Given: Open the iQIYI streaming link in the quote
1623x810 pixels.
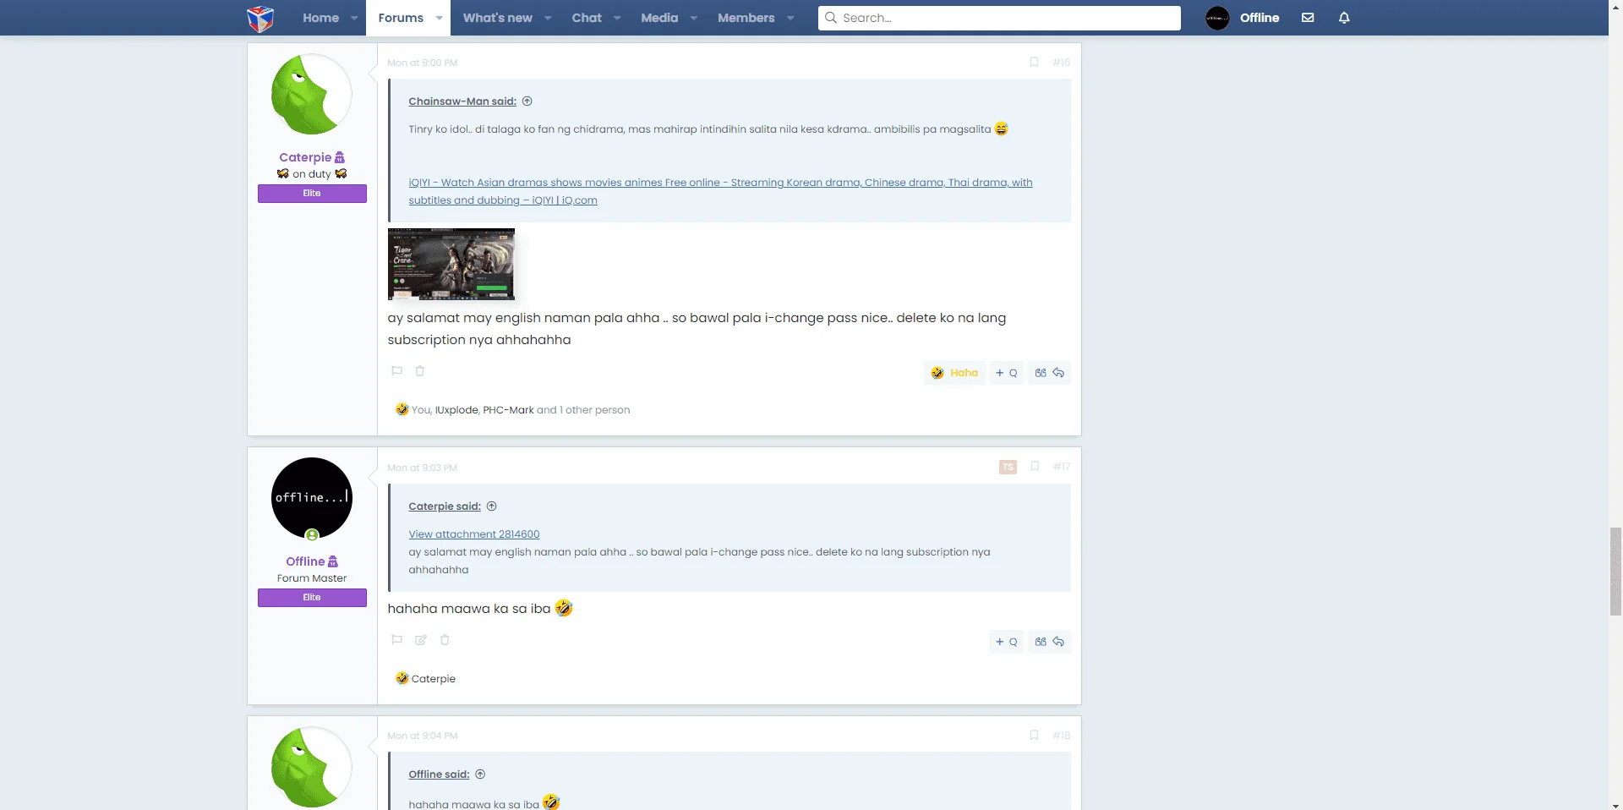Looking at the screenshot, I should [720, 191].
